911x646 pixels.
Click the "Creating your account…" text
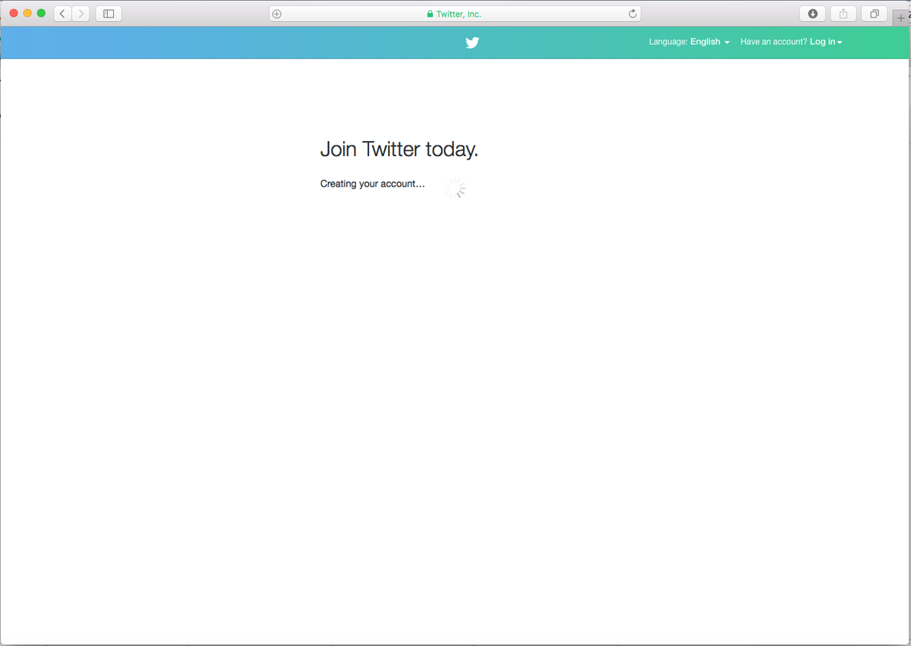pos(373,183)
